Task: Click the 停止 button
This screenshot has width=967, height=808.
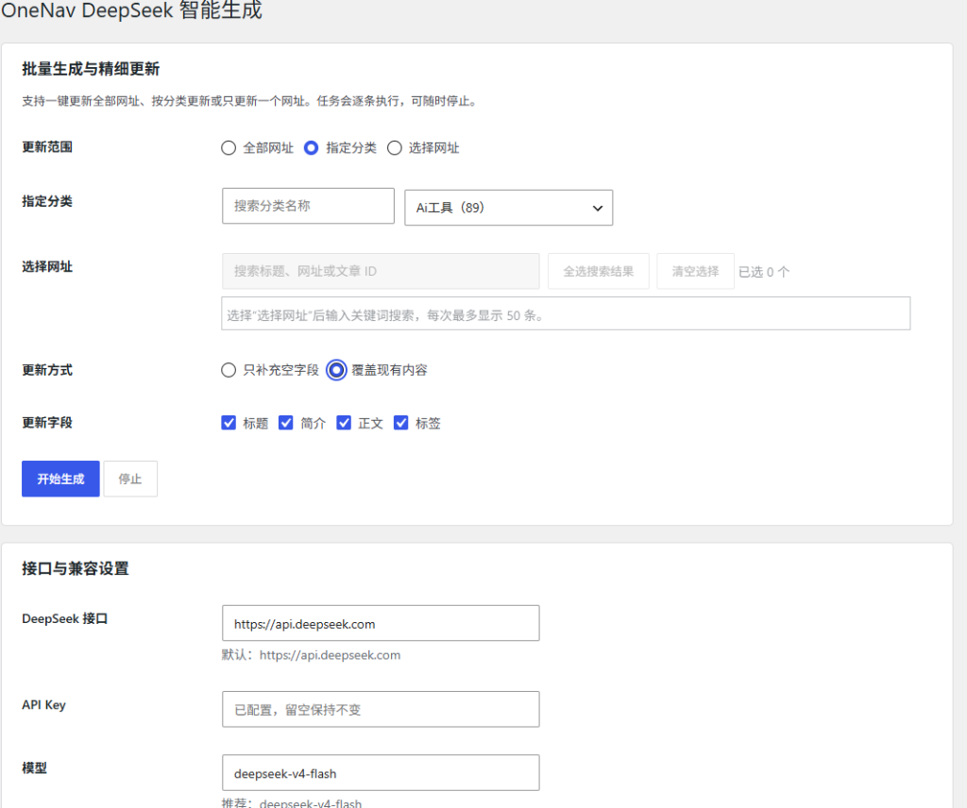Action: tap(130, 479)
